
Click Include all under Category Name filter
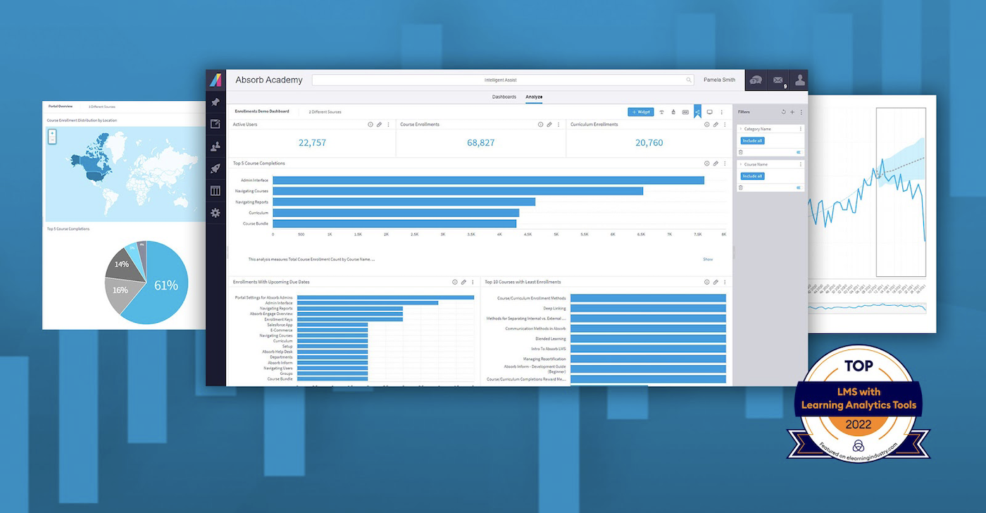(753, 140)
